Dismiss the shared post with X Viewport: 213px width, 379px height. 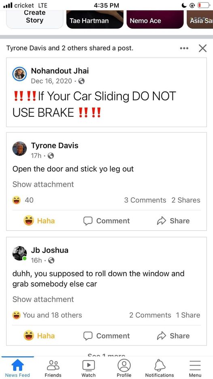202,48
